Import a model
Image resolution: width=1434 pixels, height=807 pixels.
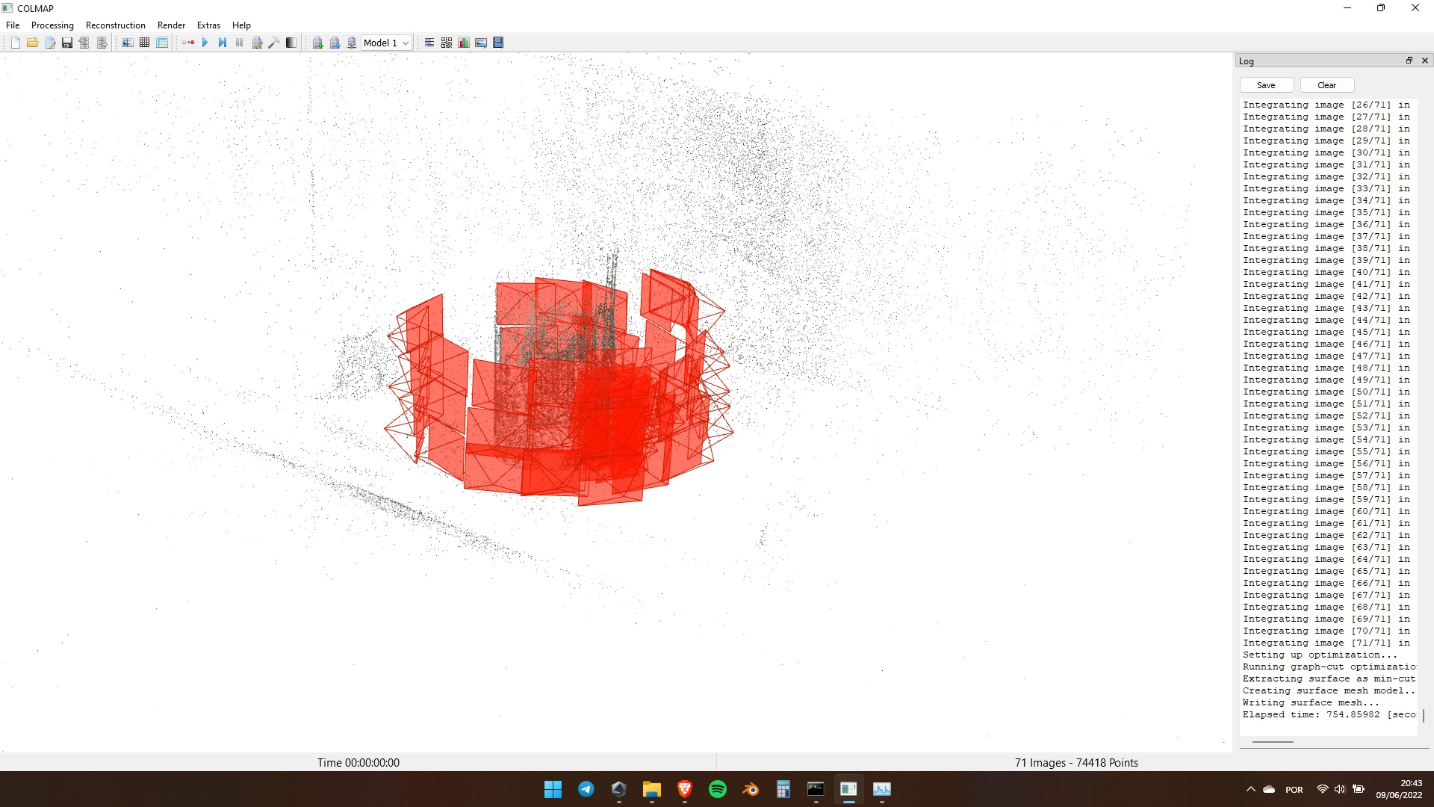click(84, 43)
